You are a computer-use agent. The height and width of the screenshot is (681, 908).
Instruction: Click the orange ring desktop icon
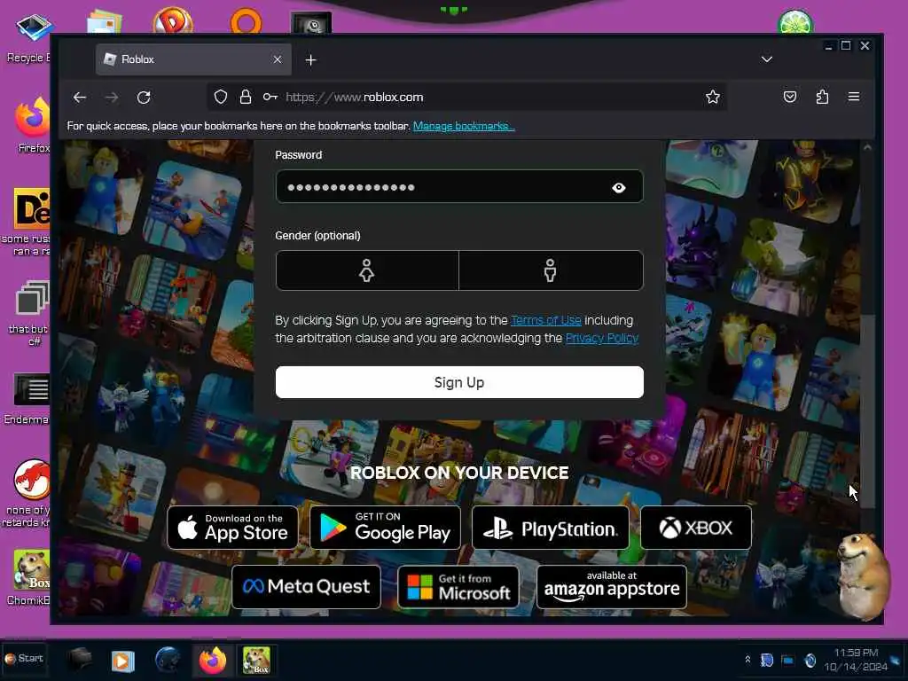pos(247,22)
